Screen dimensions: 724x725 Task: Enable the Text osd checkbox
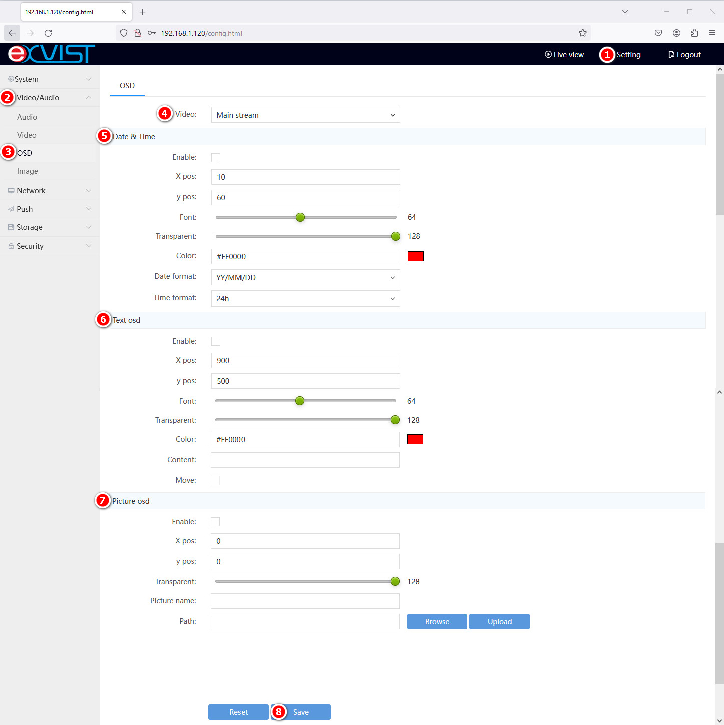(x=216, y=341)
